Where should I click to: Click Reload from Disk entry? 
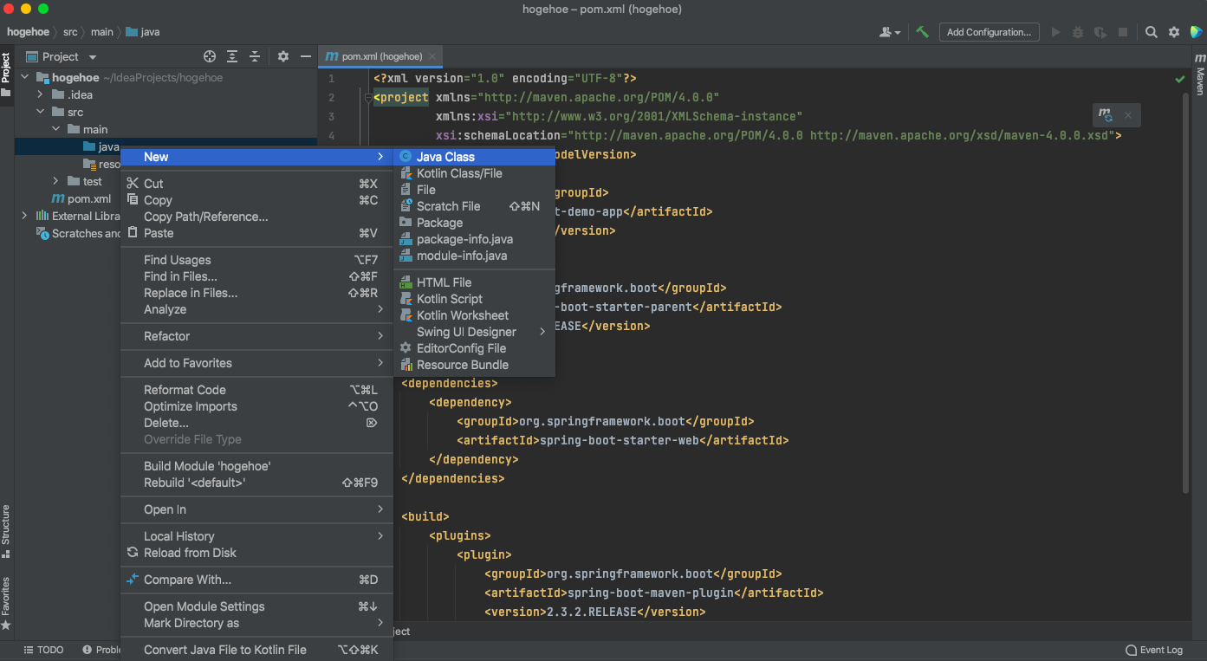[256, 553]
